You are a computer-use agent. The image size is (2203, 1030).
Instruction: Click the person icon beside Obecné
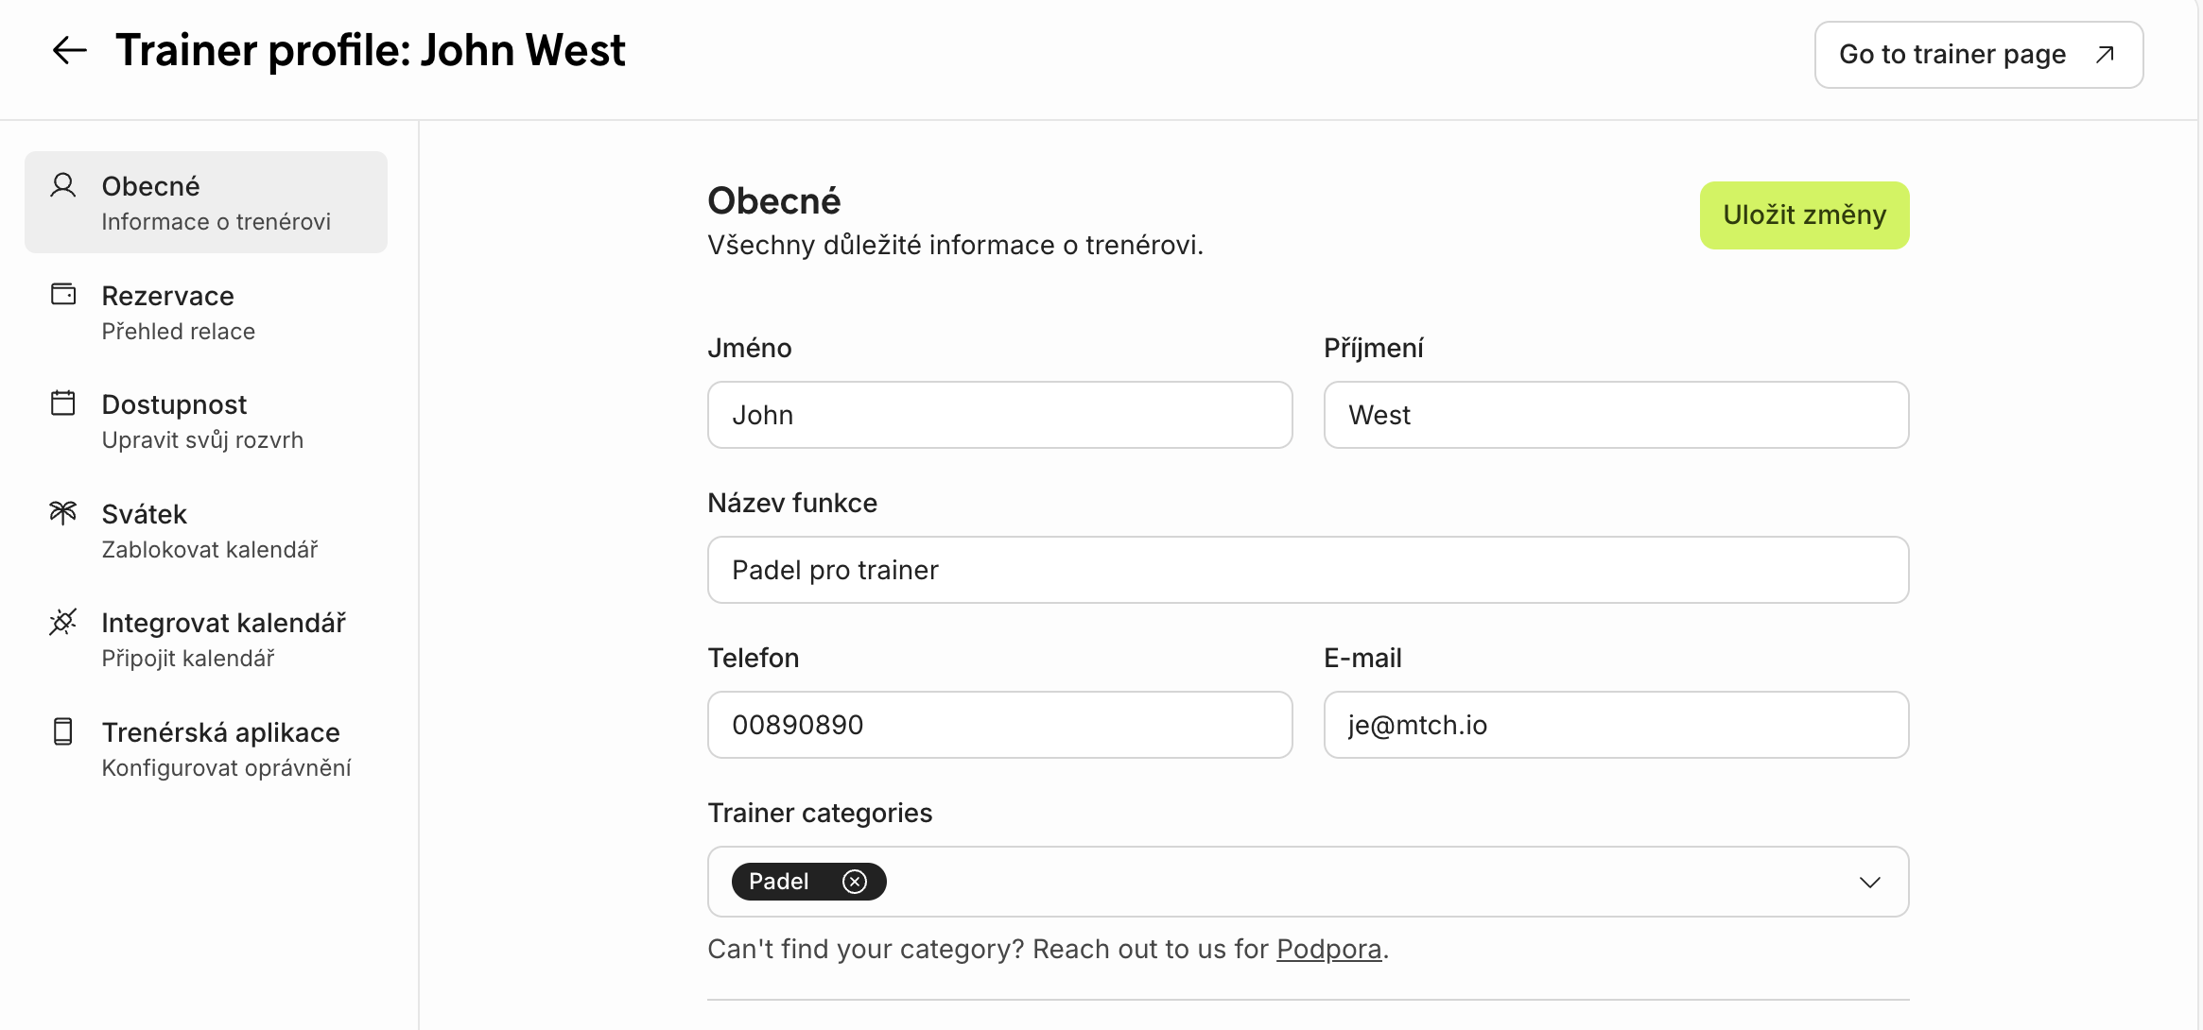tap(63, 185)
